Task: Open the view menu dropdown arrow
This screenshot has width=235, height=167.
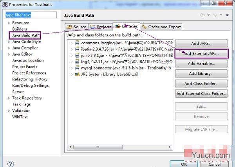Action: pos(227,15)
